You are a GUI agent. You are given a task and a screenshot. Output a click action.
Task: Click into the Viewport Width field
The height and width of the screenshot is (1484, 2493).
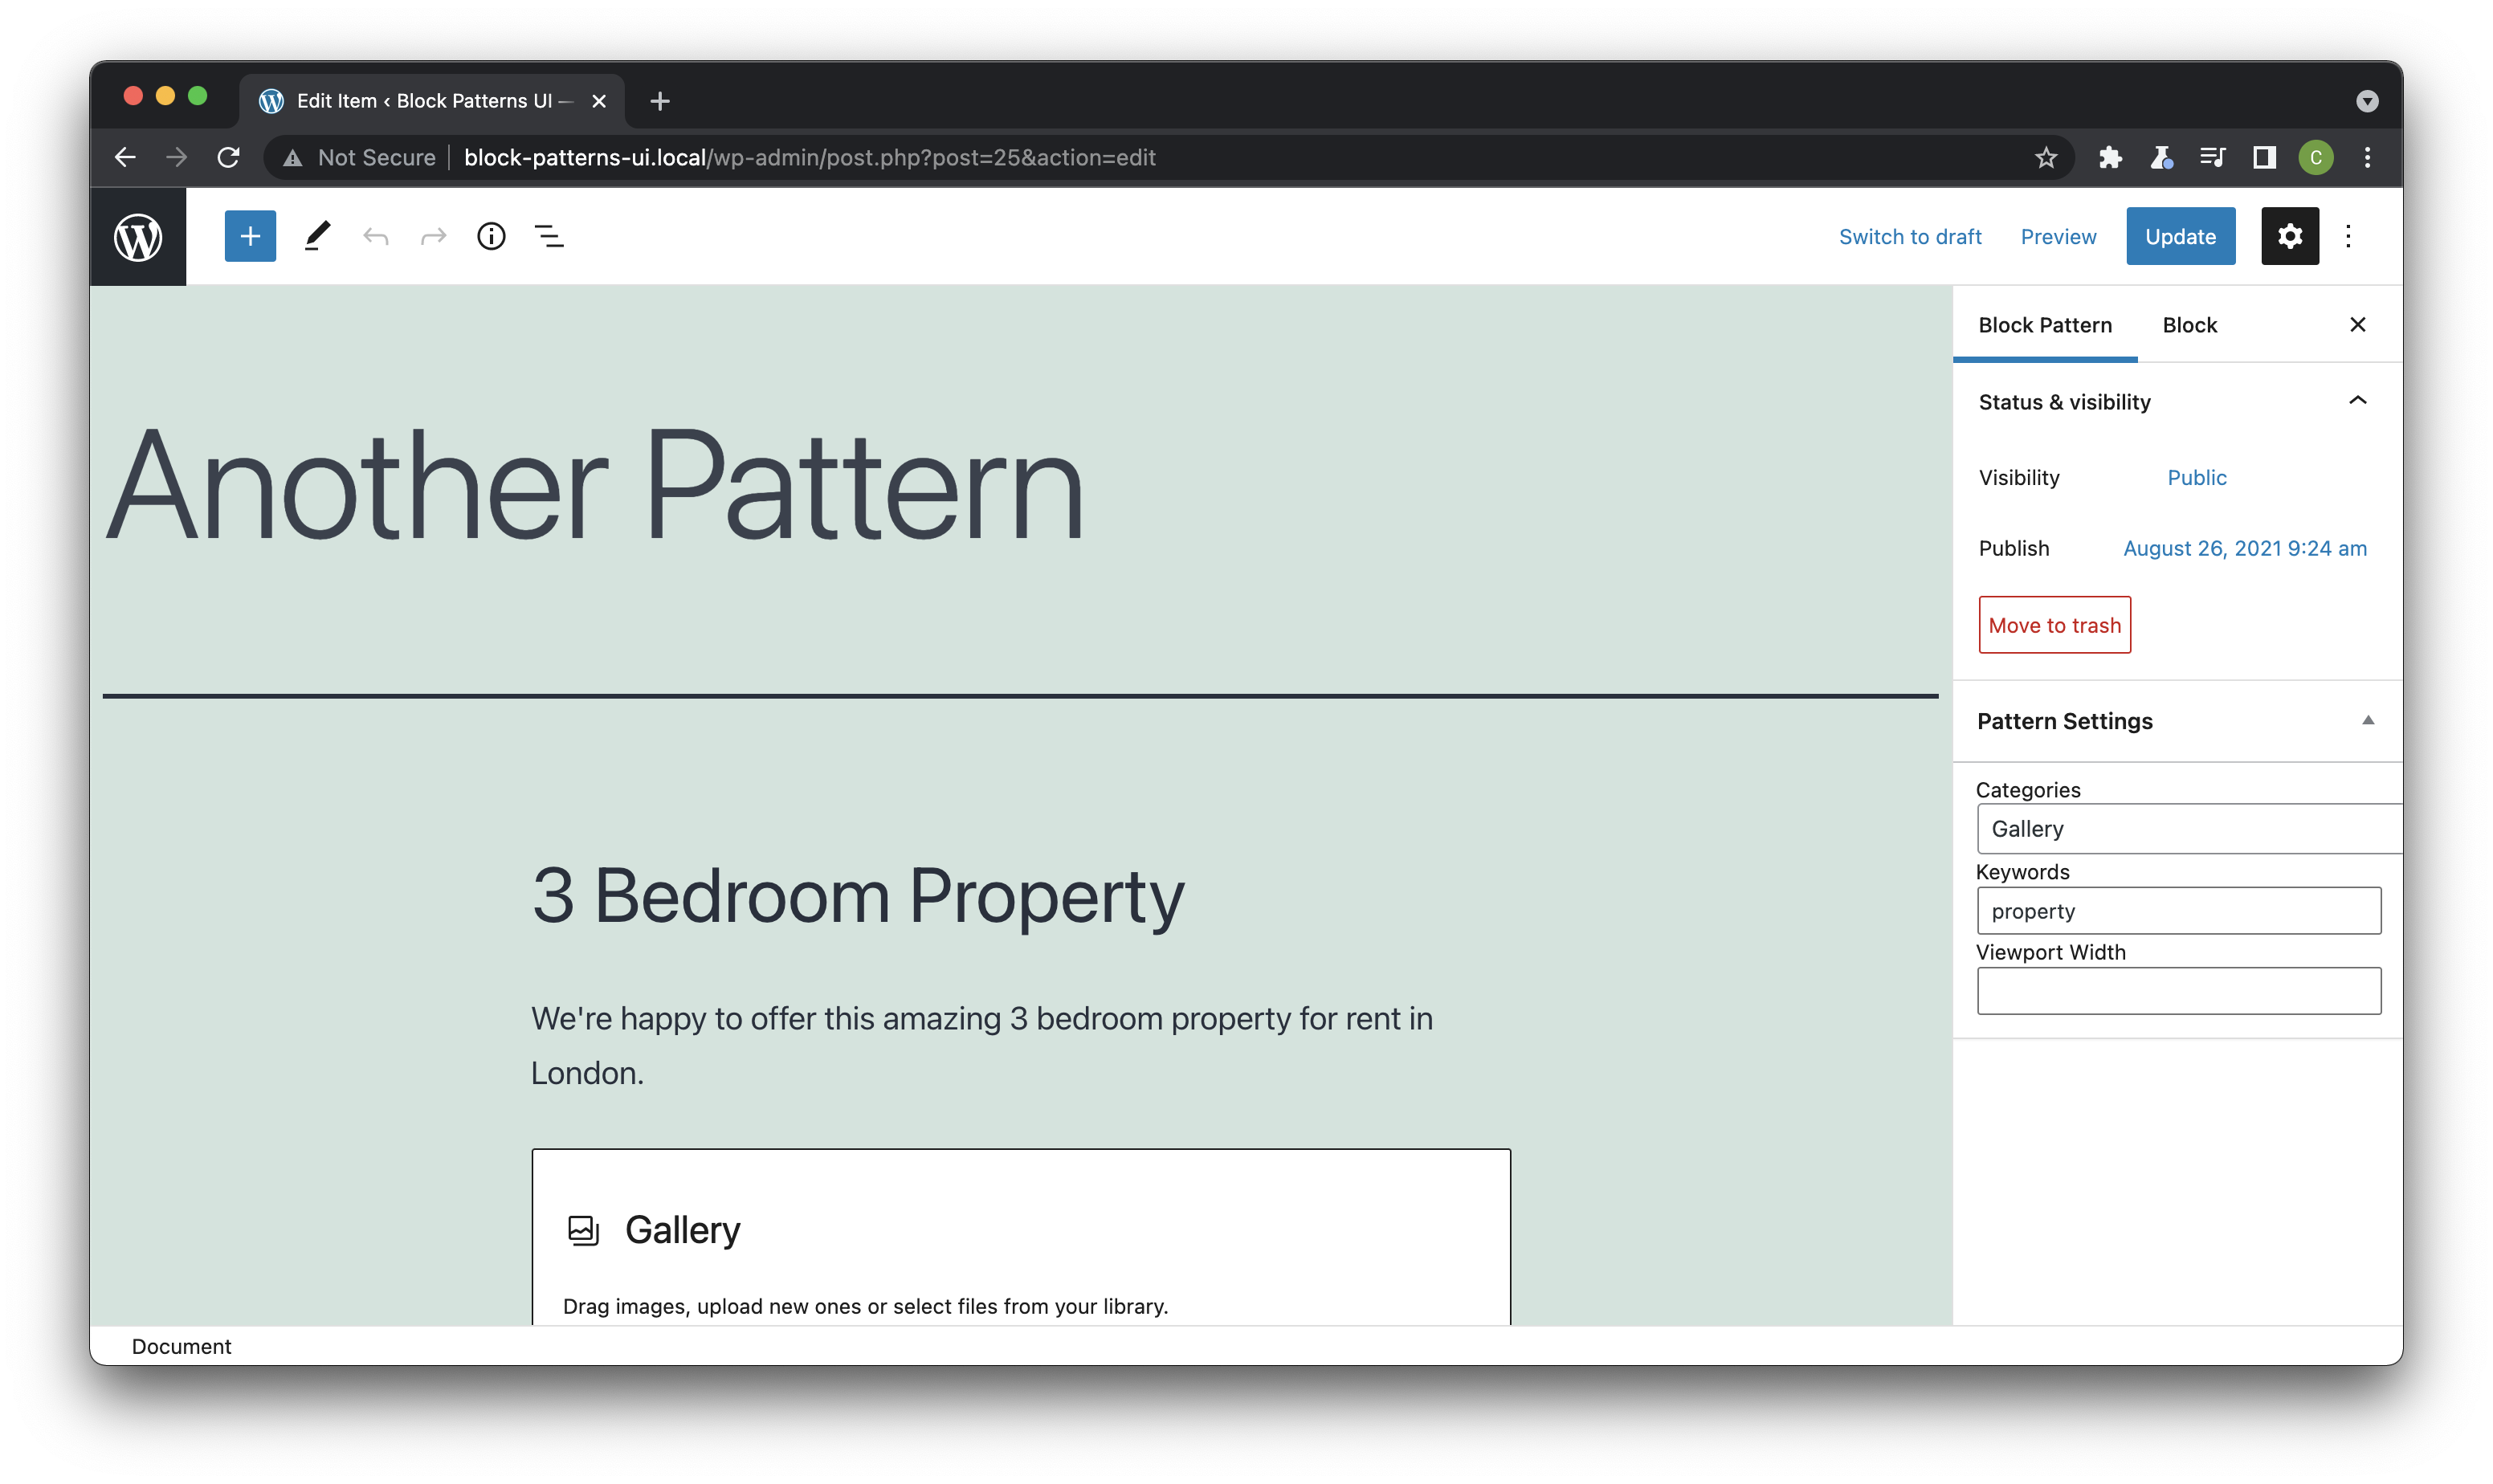pos(2178,991)
